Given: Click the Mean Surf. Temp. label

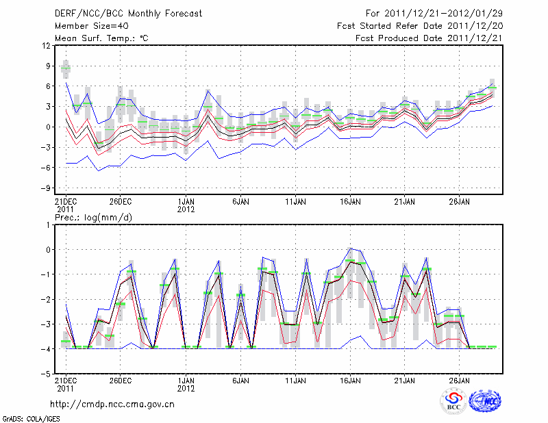Looking at the screenshot, I should 101,38.
